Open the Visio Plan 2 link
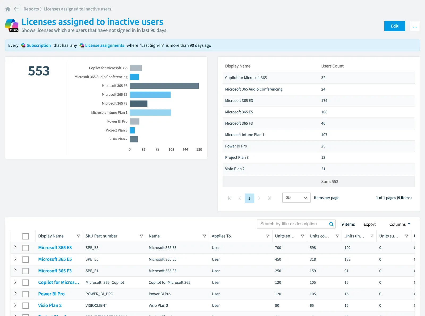Viewport: 425px width, 316px height. pyautogui.click(x=50, y=305)
